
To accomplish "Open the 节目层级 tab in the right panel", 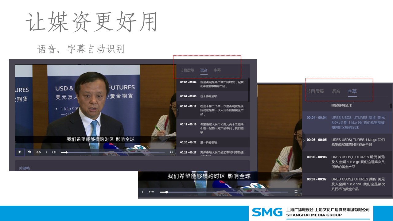I will 315,91.
